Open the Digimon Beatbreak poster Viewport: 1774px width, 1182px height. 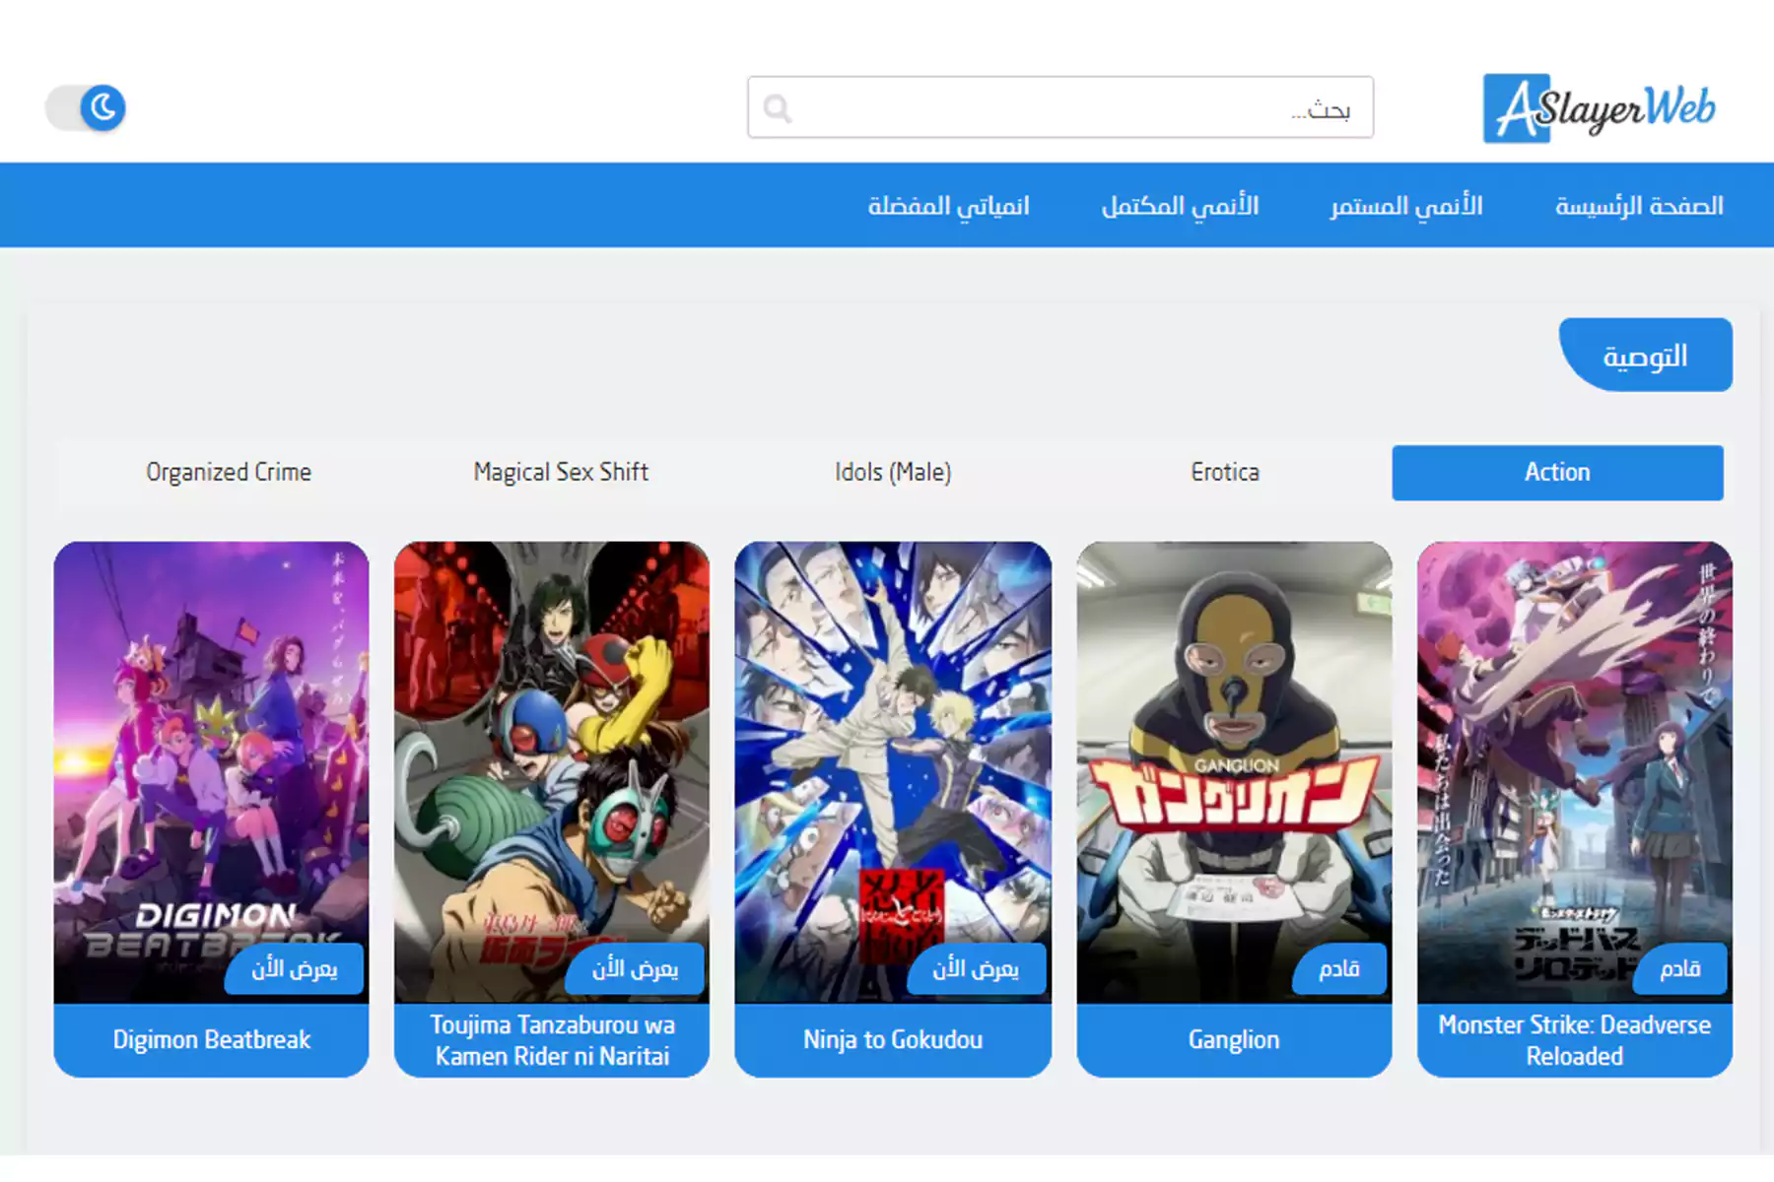tap(211, 749)
